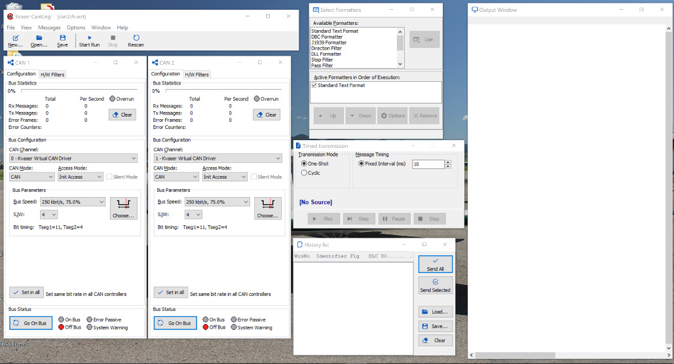Clear bus statistics in CAN 2
The image size is (674, 364).
(267, 115)
